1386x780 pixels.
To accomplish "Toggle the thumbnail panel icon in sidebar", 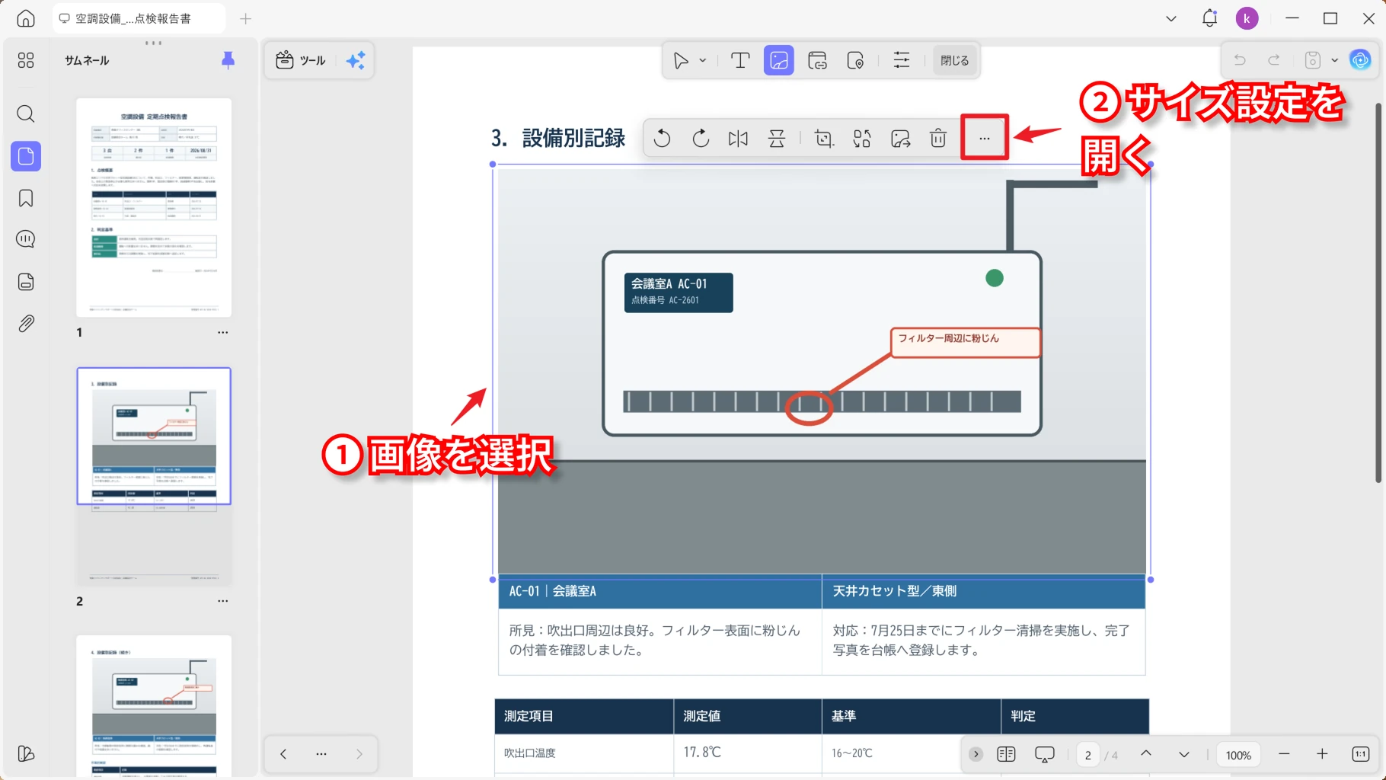I will coord(26,156).
